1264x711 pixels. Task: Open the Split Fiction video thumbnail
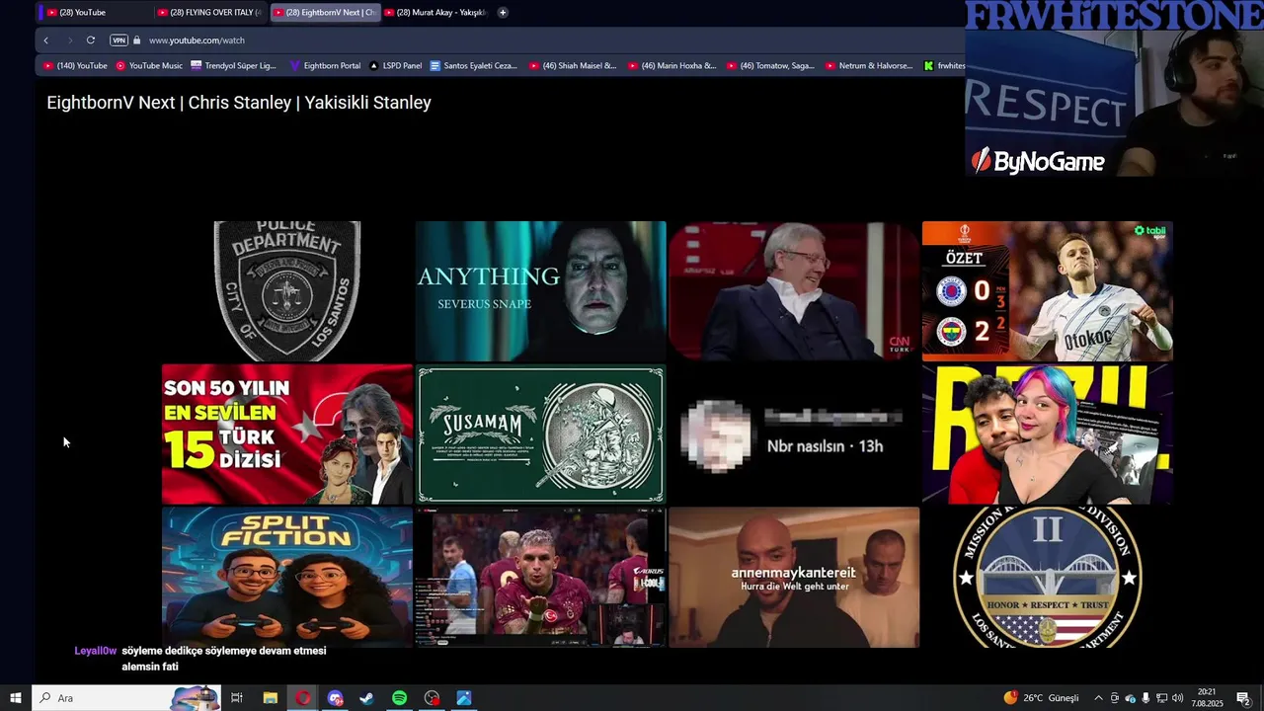pos(287,577)
